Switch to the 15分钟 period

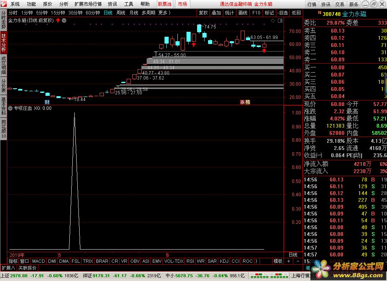pos(58,12)
